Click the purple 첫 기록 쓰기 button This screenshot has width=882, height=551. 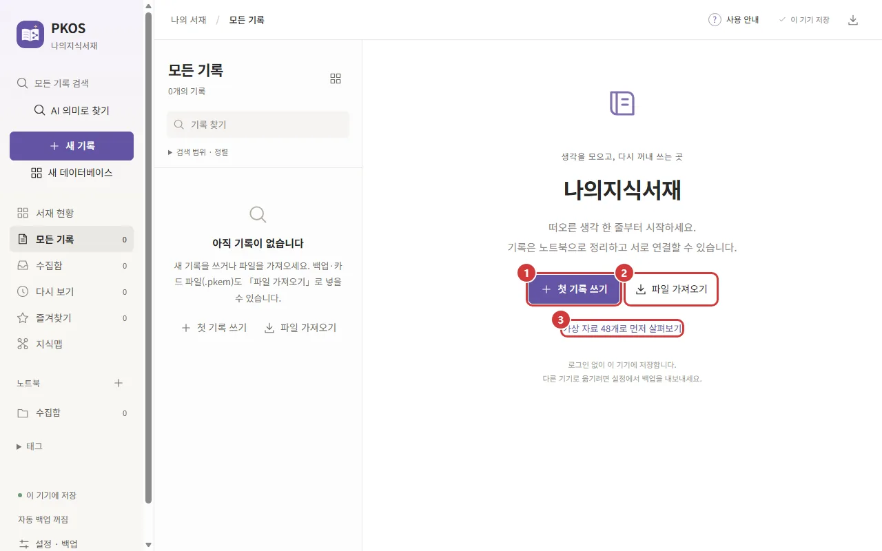click(x=575, y=289)
